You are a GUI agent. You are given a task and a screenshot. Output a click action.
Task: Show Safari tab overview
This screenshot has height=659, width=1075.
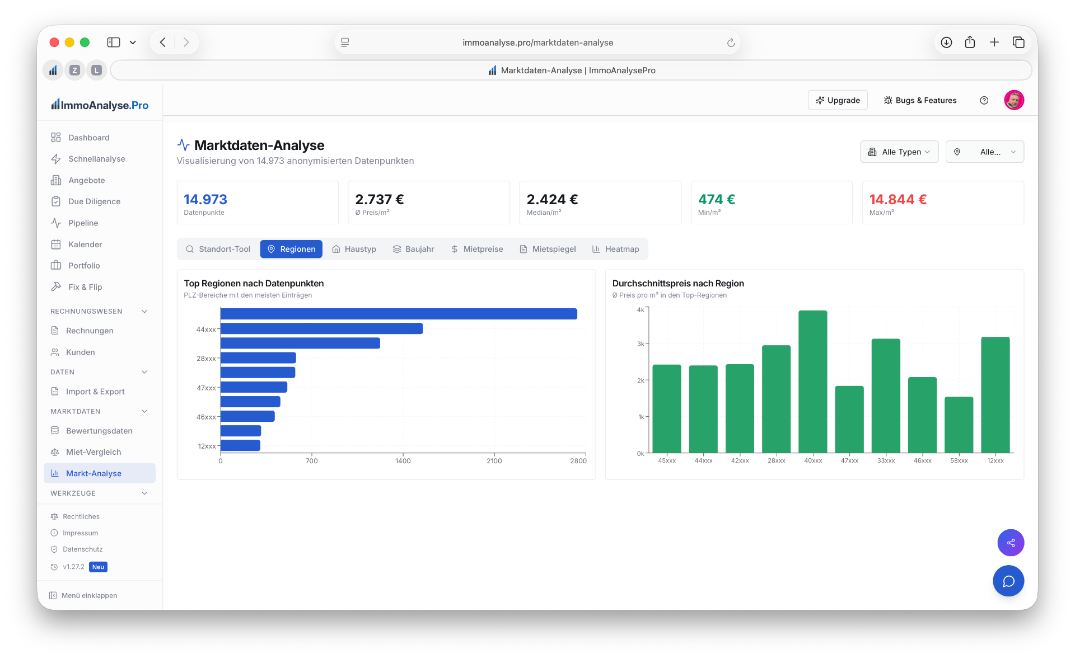(x=1018, y=43)
